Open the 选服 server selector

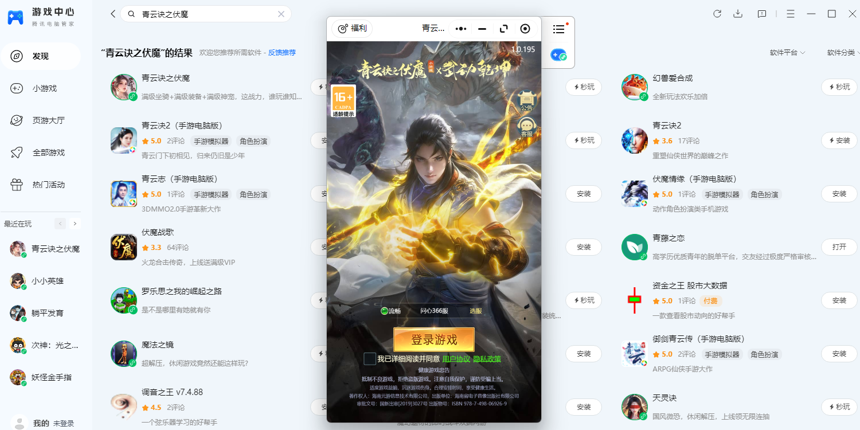click(476, 311)
